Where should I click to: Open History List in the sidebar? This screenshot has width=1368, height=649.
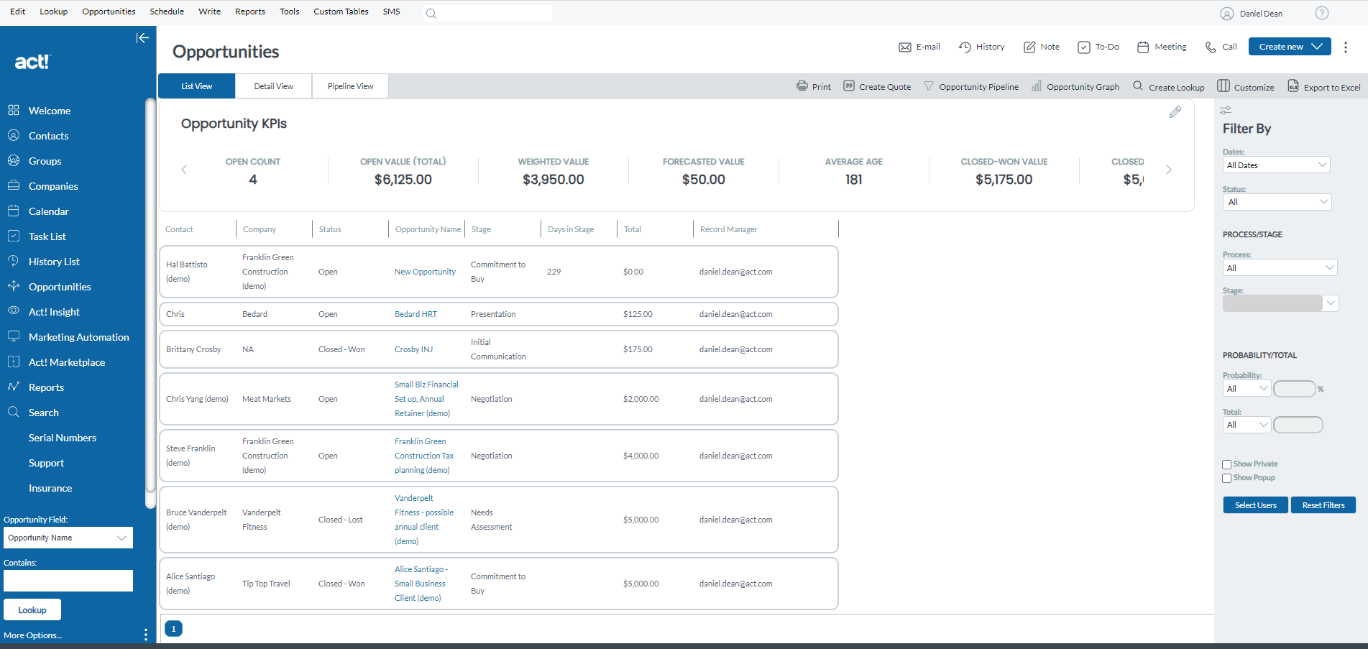54,262
